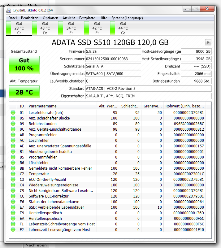221x248 pixels.
Task: Click green status icon for attribute 09 Betriebsstunden
Action: [13, 124]
